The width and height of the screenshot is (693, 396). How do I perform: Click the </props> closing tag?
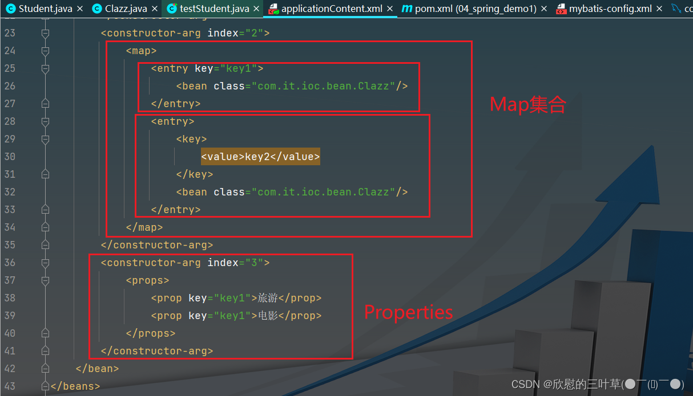(x=151, y=333)
